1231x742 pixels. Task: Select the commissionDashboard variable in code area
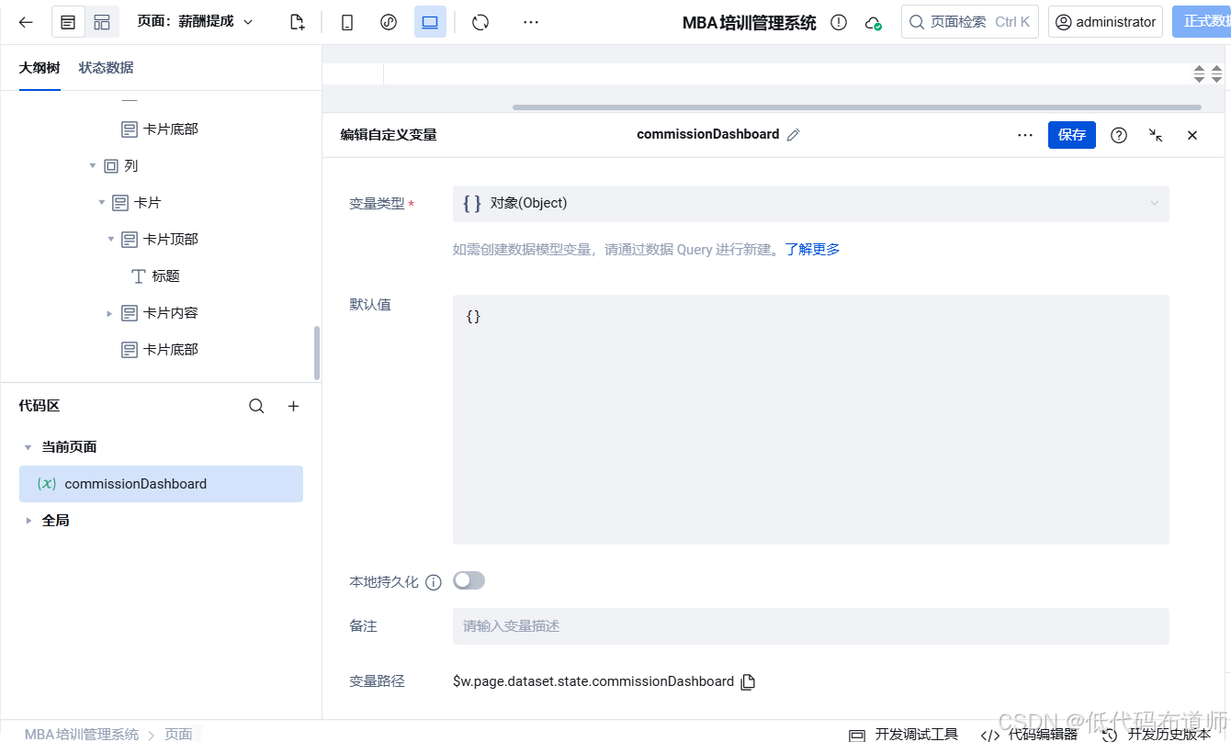point(161,484)
